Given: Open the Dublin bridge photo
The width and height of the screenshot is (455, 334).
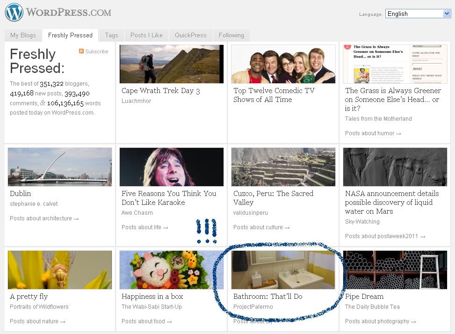Looking at the screenshot, I should 60,167.
